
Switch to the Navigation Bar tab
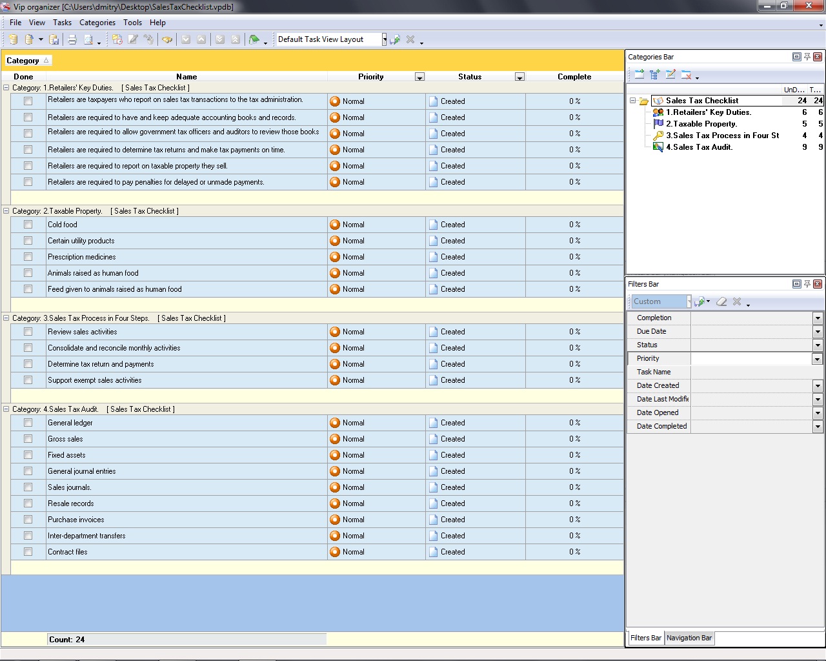[x=689, y=638]
